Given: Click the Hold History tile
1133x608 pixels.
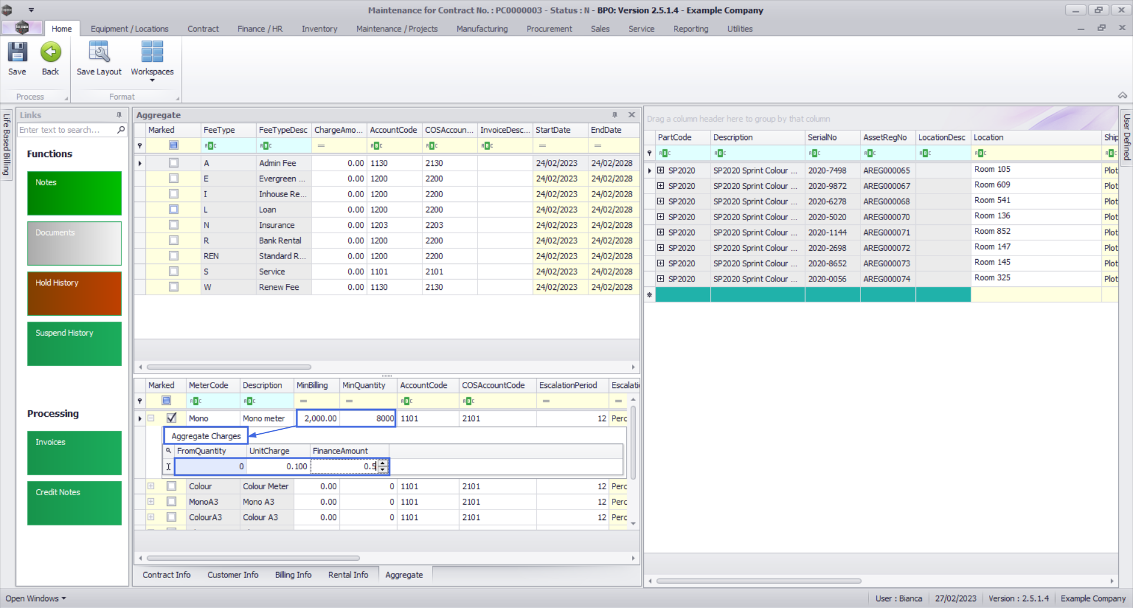Looking at the screenshot, I should click(x=74, y=293).
